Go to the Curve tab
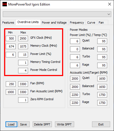 (91, 23)
